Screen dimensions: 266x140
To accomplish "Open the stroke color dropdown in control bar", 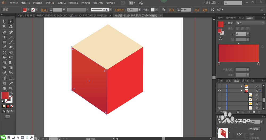I will pyautogui.click(x=37, y=10).
